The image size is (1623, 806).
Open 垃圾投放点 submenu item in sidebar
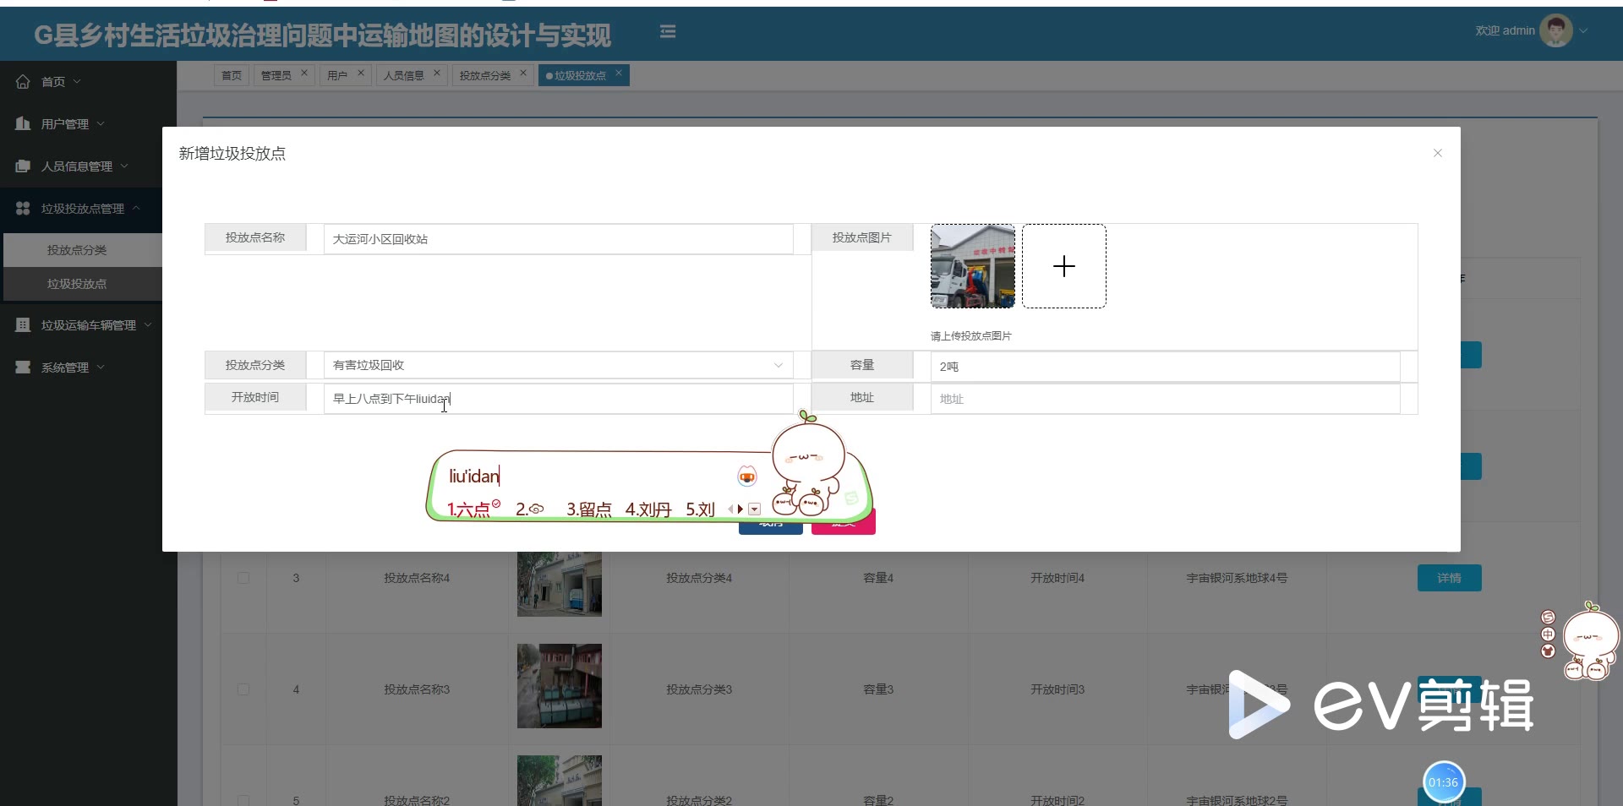83,284
